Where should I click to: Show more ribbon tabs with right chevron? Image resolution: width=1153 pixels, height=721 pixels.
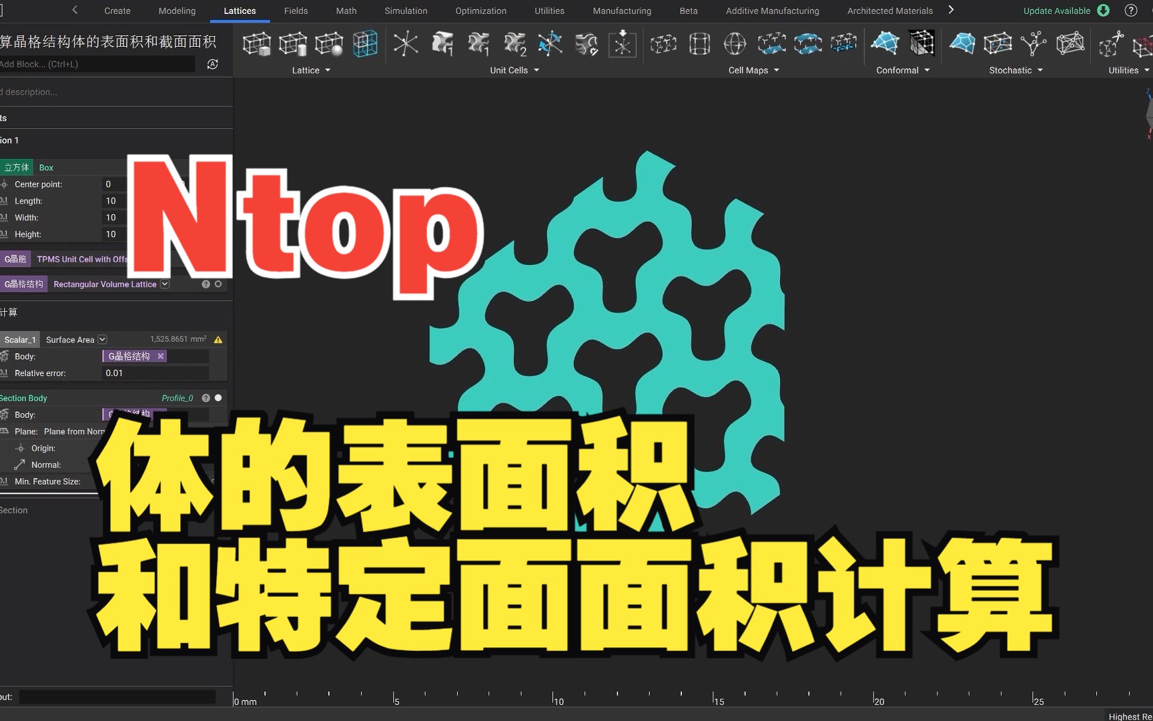pyautogui.click(x=951, y=10)
